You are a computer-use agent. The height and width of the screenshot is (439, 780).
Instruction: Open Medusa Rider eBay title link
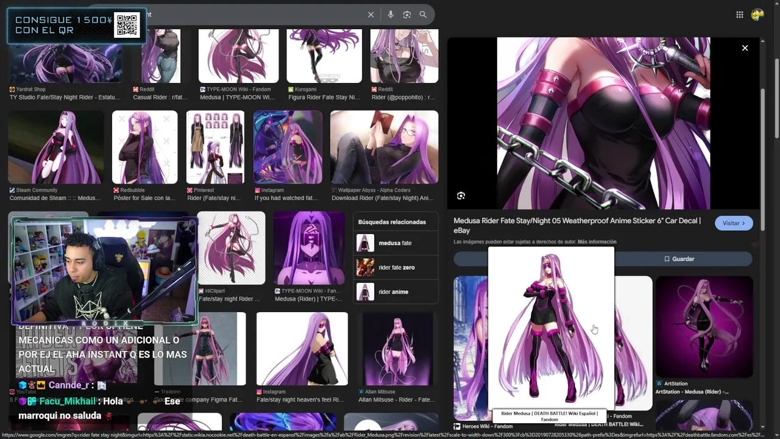576,226
